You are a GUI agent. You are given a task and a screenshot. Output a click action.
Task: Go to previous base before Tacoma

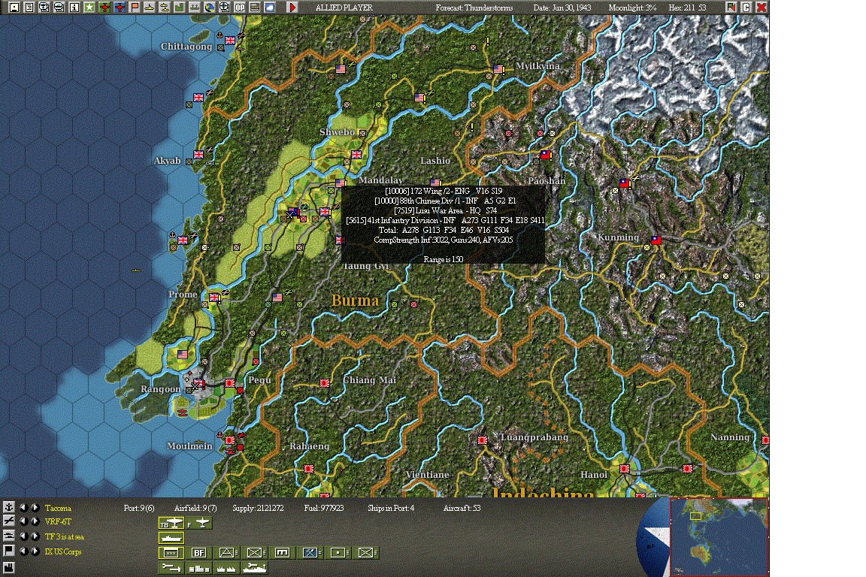[x=23, y=507]
